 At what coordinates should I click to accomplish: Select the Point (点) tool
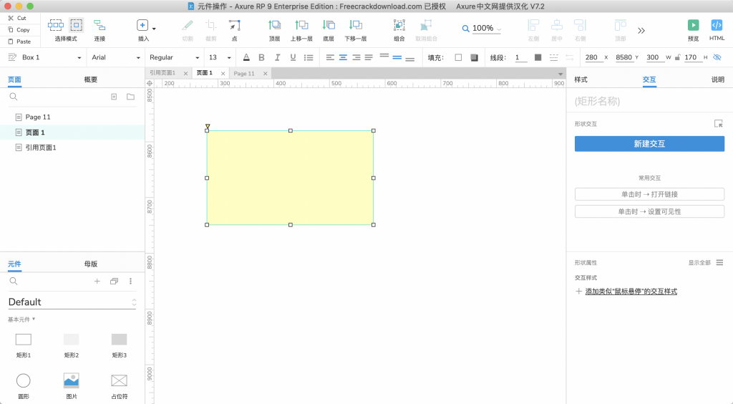point(234,26)
